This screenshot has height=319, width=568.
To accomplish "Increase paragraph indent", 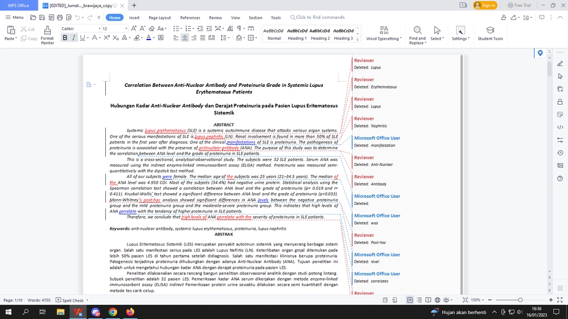I will (x=209, y=28).
